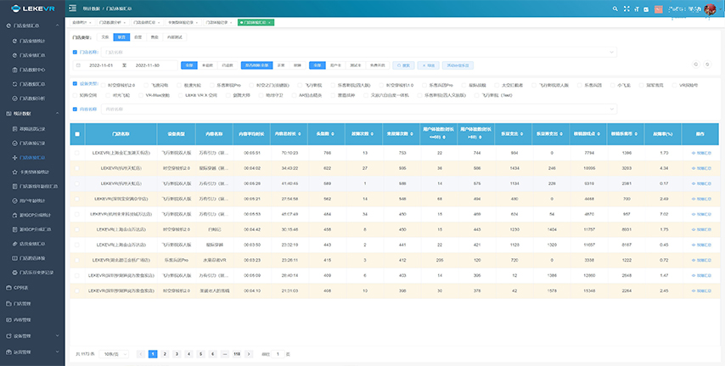Toggle the 设备类型 filter checkbox
This screenshot has width=725, height=366.
75,84
